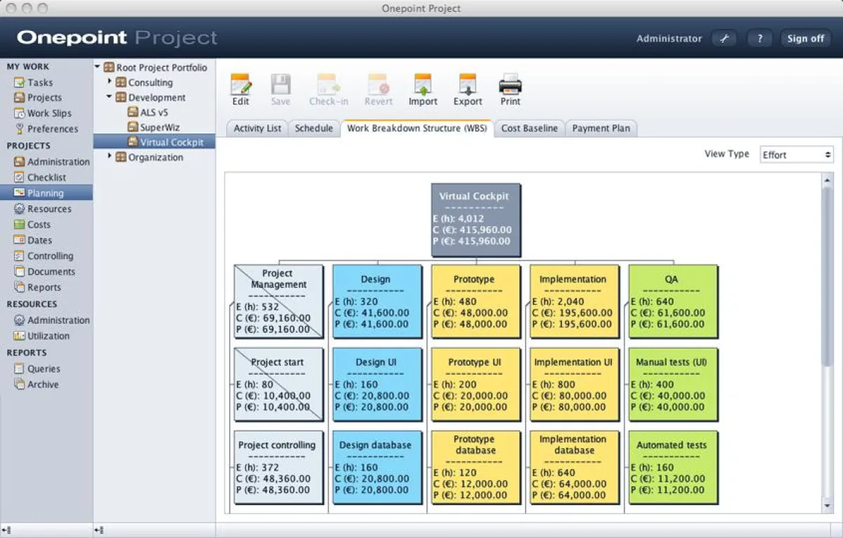The image size is (843, 538).
Task: Switch to the Activity List tab
Action: coord(256,128)
